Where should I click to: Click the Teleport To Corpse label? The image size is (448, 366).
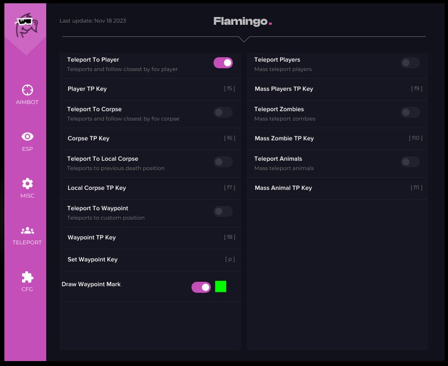pos(94,109)
